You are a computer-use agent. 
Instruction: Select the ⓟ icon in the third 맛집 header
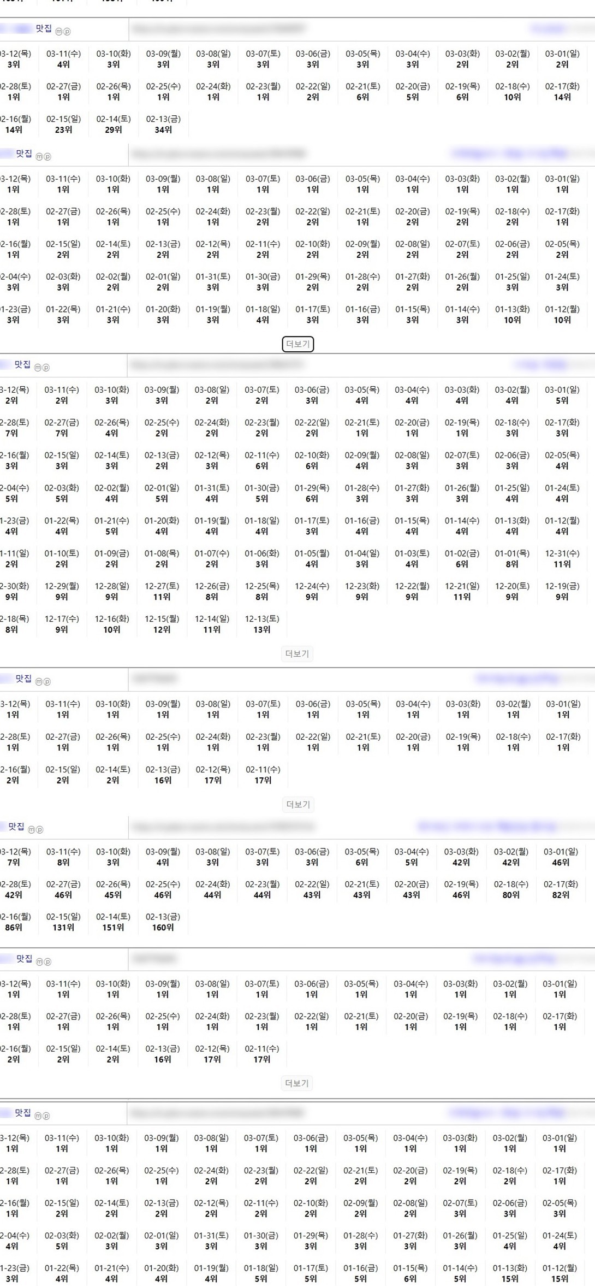coord(46,368)
